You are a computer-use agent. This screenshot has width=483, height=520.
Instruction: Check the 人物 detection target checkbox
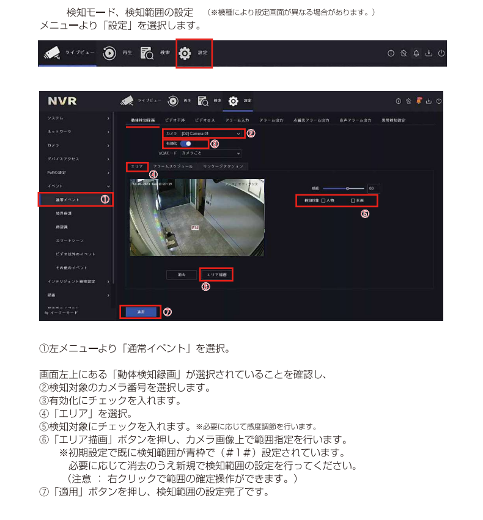click(x=323, y=200)
